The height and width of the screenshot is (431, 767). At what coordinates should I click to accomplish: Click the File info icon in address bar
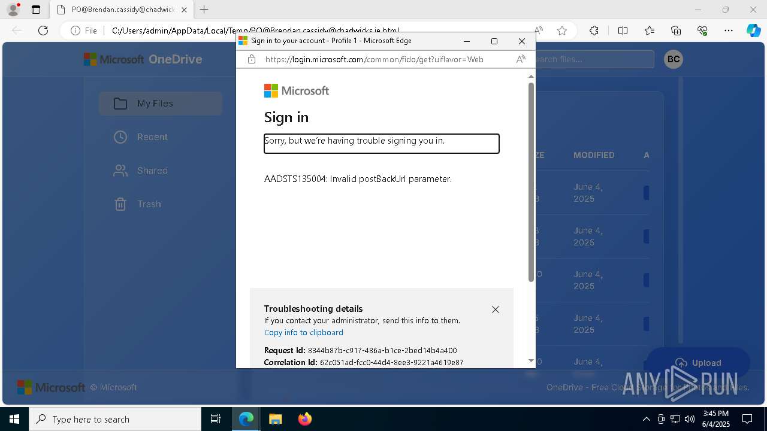tap(84, 31)
